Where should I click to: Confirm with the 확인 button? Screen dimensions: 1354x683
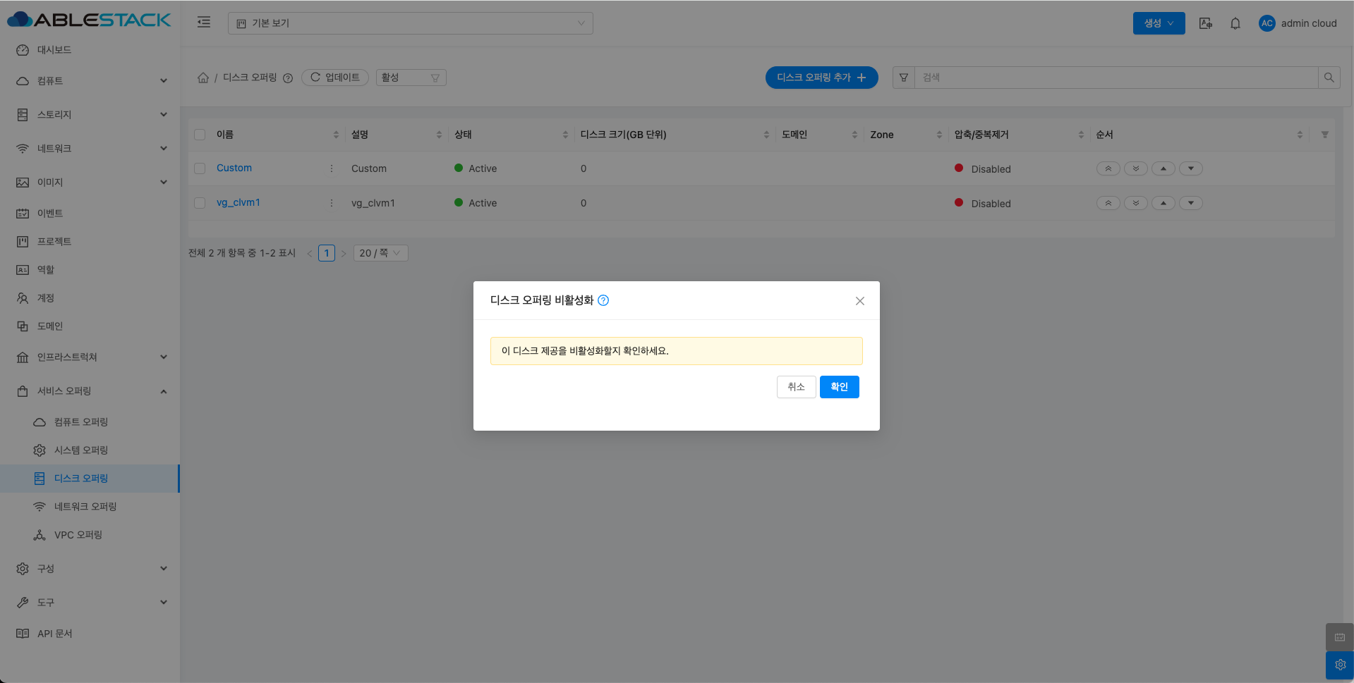(839, 387)
